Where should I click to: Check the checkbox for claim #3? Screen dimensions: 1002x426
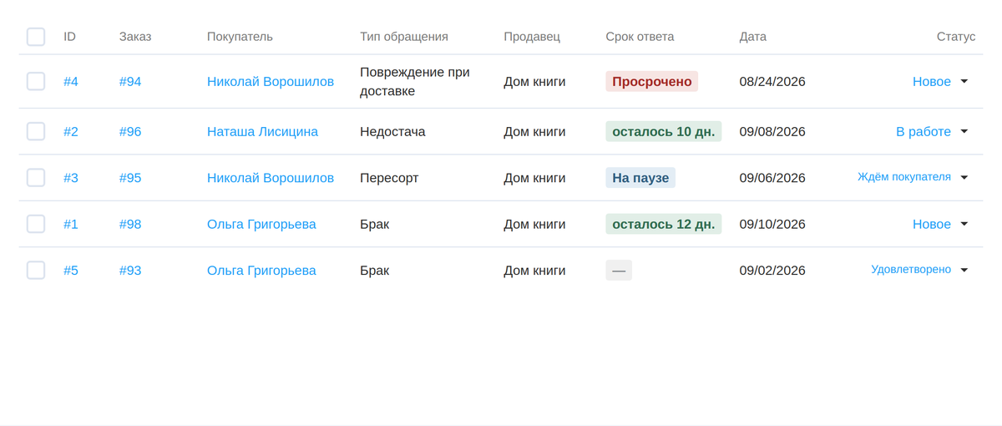[x=36, y=177]
